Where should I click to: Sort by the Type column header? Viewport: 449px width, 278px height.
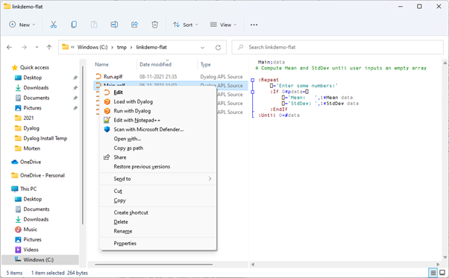(x=206, y=65)
